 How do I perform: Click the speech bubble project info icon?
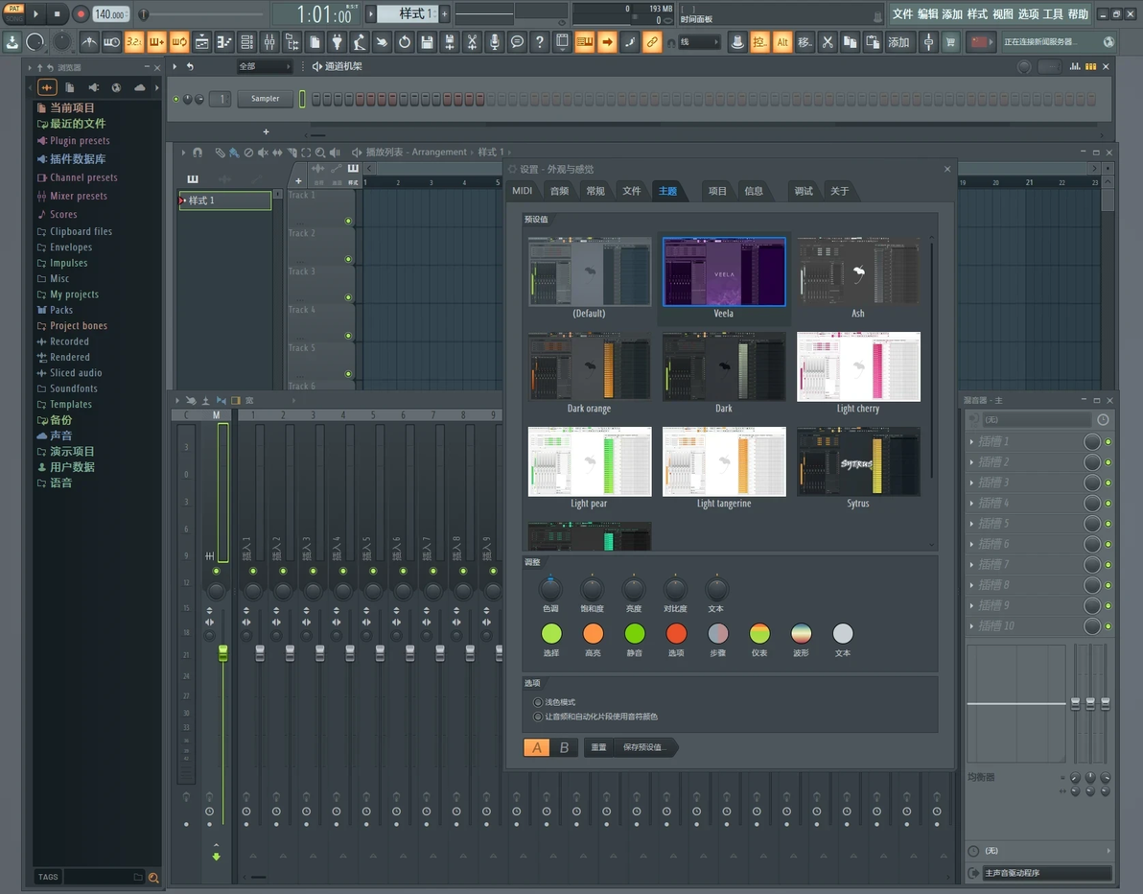[517, 42]
